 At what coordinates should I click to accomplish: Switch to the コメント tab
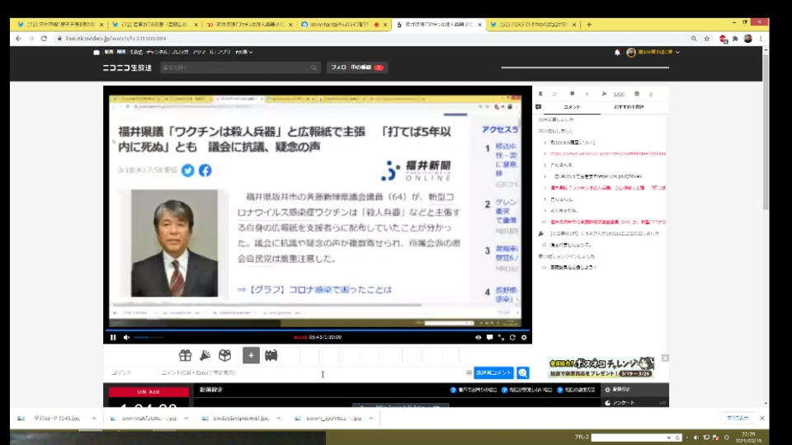(572, 107)
